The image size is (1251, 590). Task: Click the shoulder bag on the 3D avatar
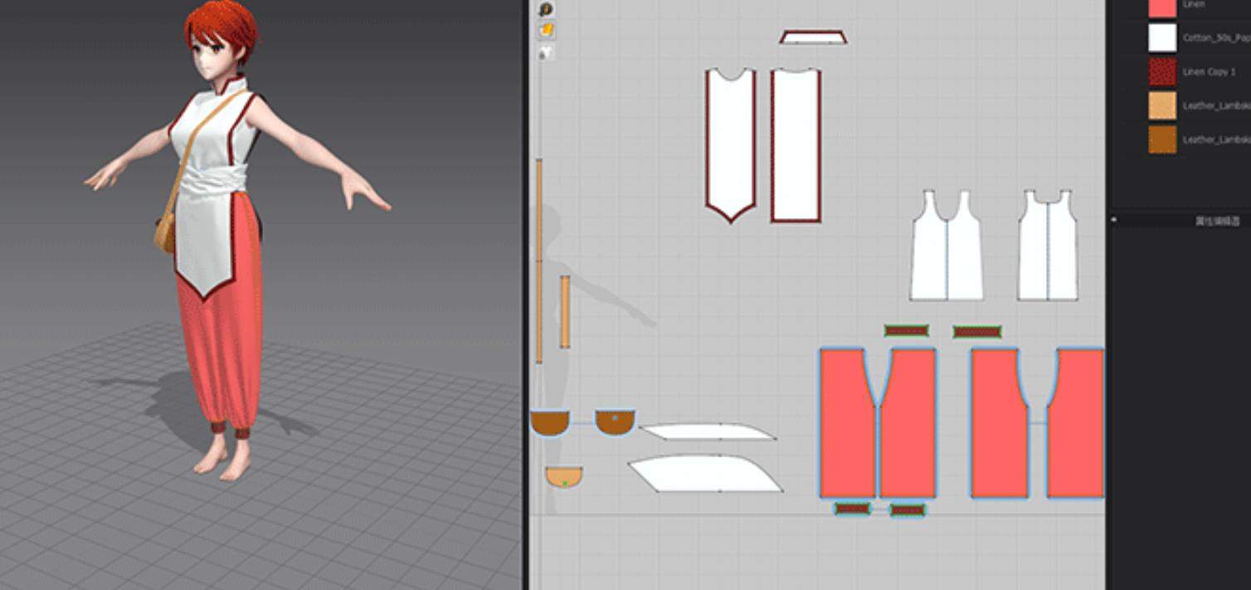164,232
